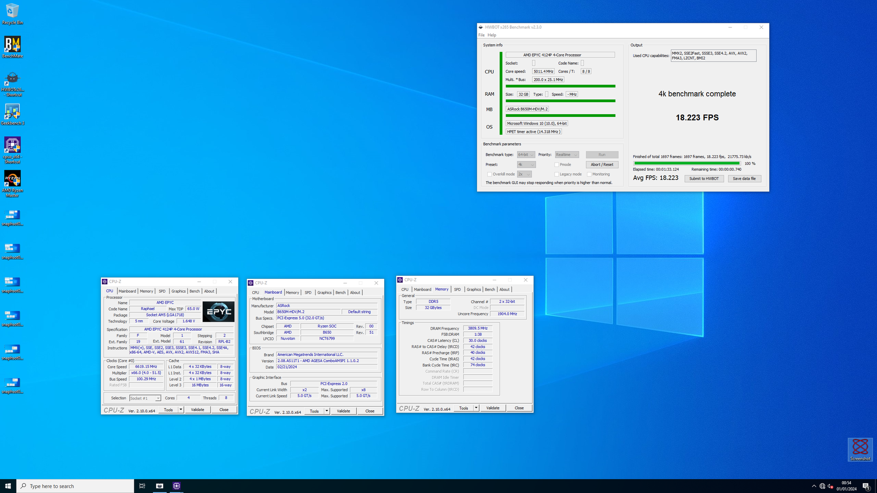Click the Abort / Reset button
Image resolution: width=877 pixels, height=493 pixels.
tap(602, 165)
